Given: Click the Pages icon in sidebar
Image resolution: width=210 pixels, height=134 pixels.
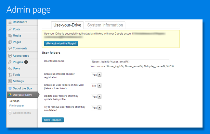Looking at the screenshot, I should pyautogui.click(x=10, y=42).
